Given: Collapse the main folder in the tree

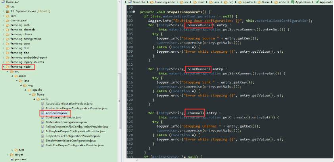Looking at the screenshot, I should click(12, 76).
